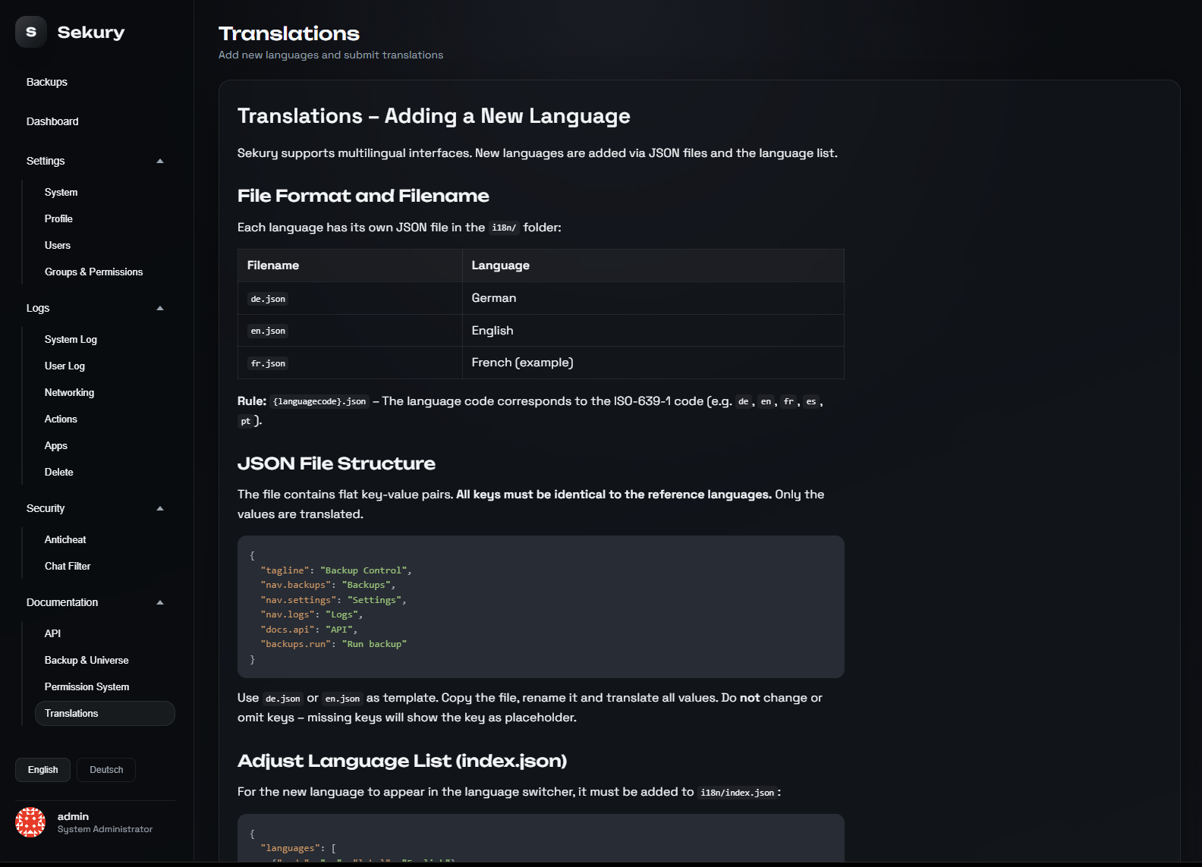This screenshot has height=867, width=1202.
Task: Open the Backups page
Action: [47, 82]
